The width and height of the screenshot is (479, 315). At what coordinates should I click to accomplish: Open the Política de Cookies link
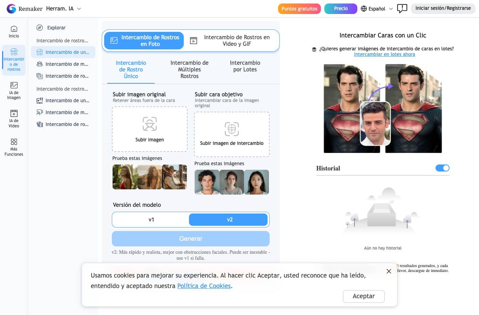[x=204, y=286]
